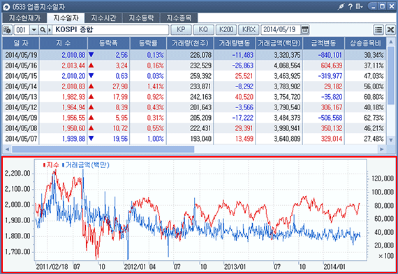The width and height of the screenshot is (398, 274).
Task: Select the row dated 2014/05/08
Action: pyautogui.click(x=194, y=128)
